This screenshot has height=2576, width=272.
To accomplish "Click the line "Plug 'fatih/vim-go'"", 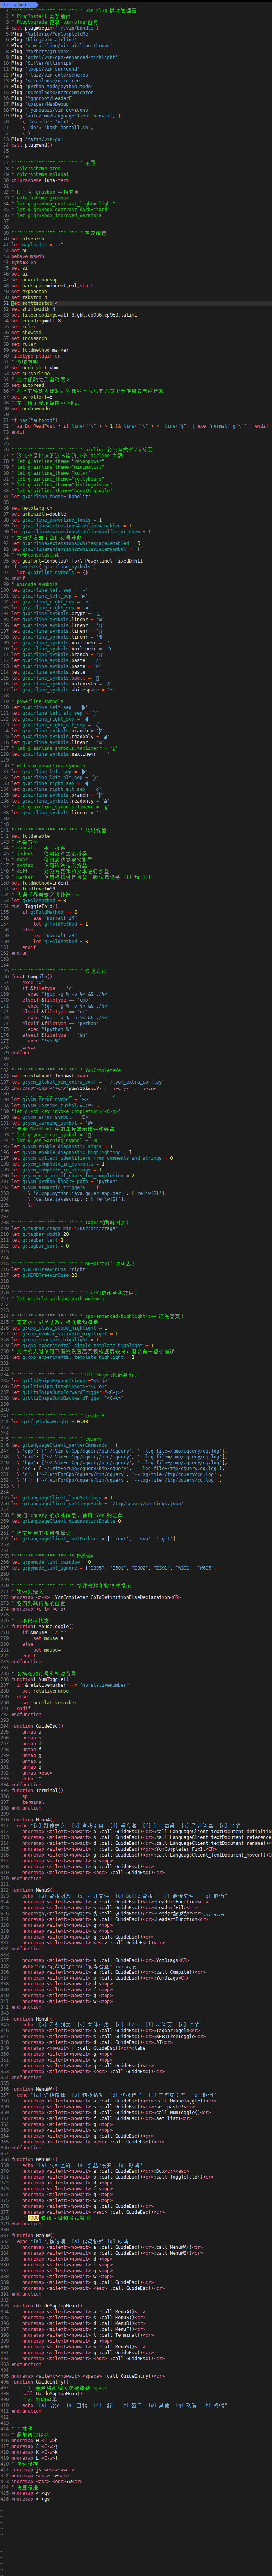I will 36,138.
